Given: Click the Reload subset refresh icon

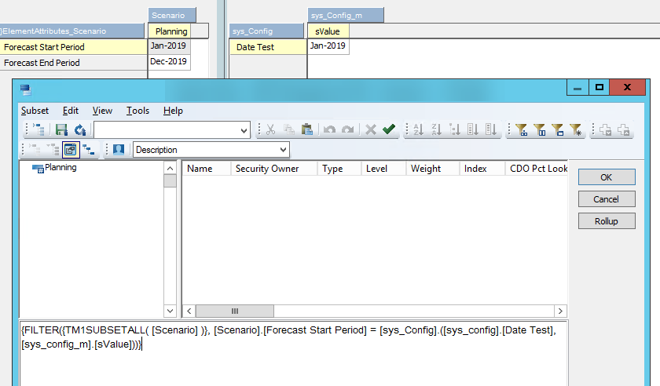Looking at the screenshot, I should coord(80,129).
